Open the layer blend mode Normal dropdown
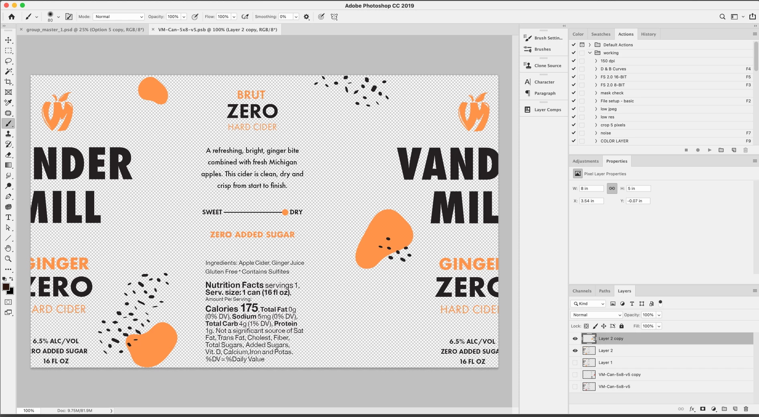Screen dimensions: 759x417 pyautogui.click(x=596, y=315)
